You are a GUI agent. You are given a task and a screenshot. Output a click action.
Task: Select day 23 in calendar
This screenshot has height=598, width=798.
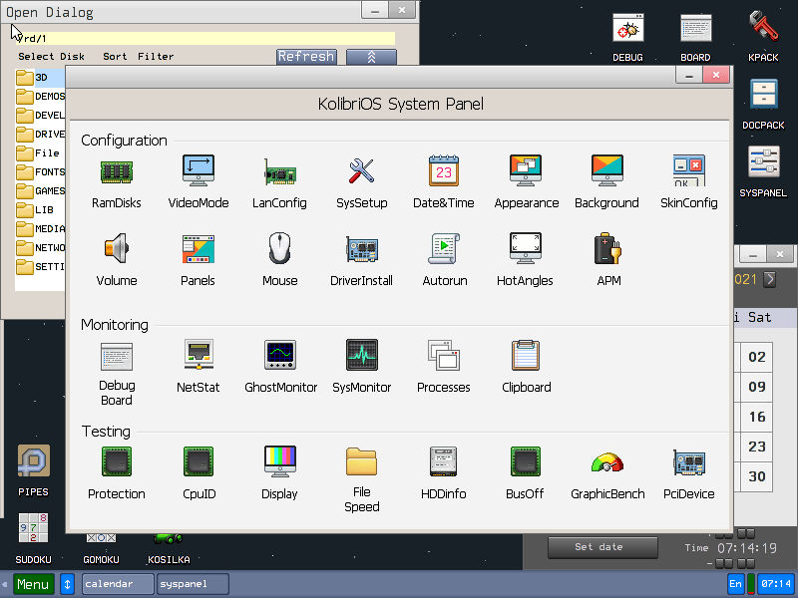pyautogui.click(x=757, y=447)
